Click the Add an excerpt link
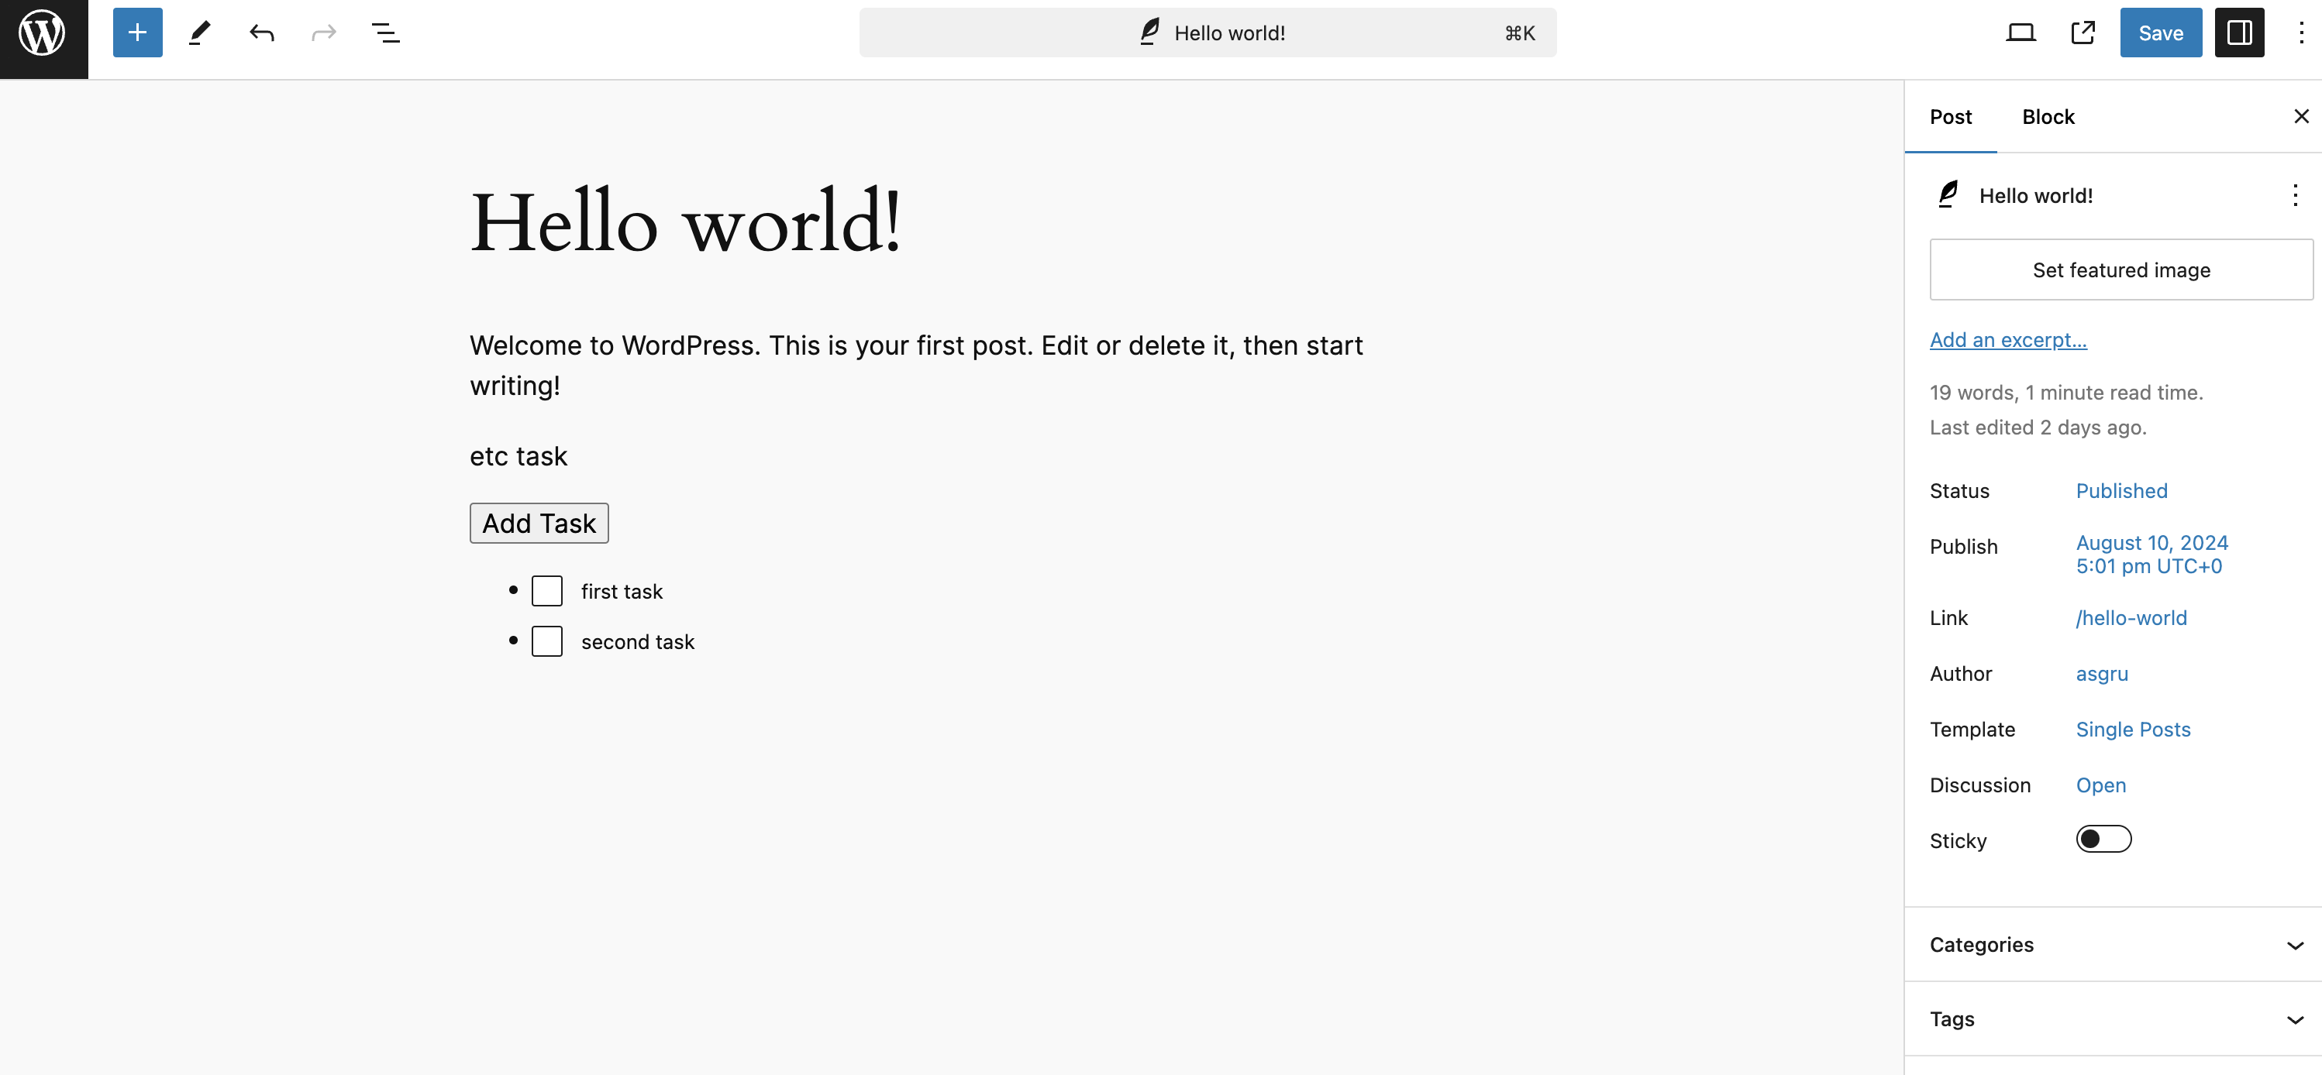2322x1075 pixels. pos(2008,339)
